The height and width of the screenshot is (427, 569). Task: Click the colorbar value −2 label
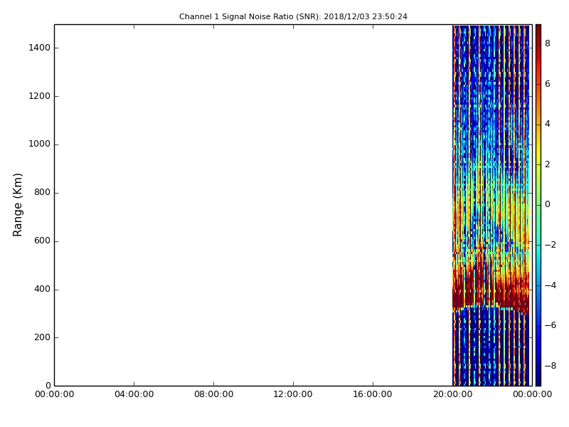pos(551,245)
